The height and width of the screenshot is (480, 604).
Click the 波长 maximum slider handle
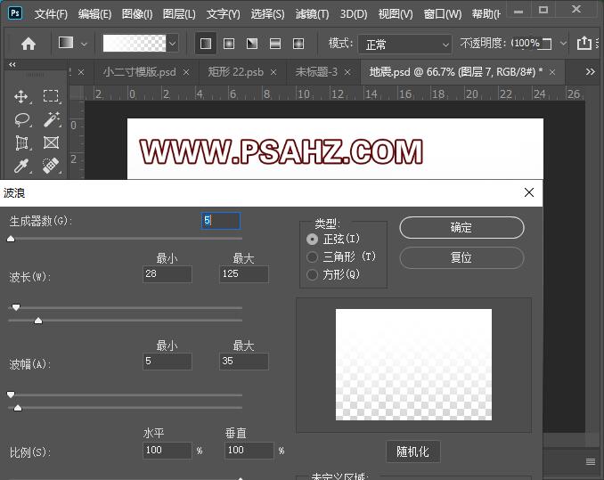[38, 321]
